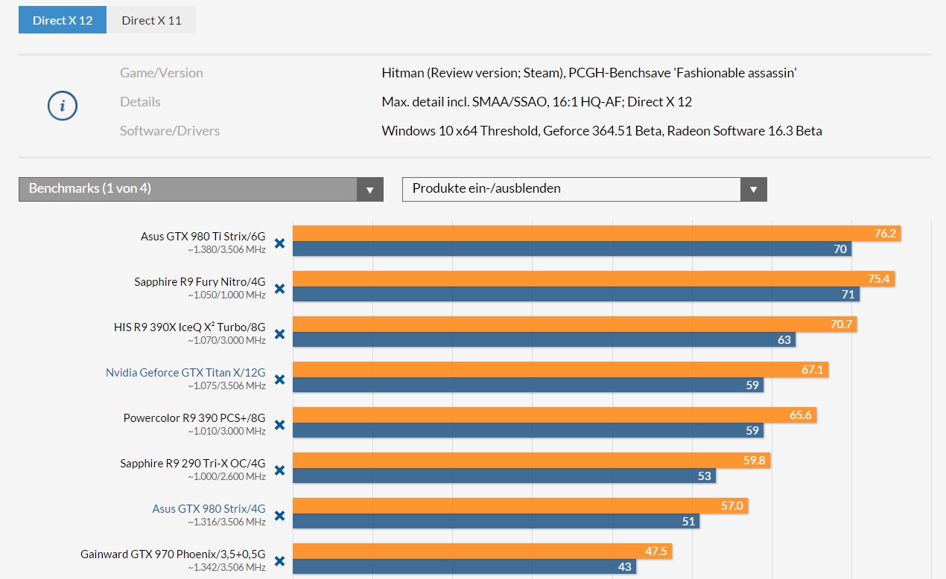Click the Gainward GTX 970 Phoenix/3,5+0,5G label
Viewport: 946px width, 579px height.
point(173,554)
